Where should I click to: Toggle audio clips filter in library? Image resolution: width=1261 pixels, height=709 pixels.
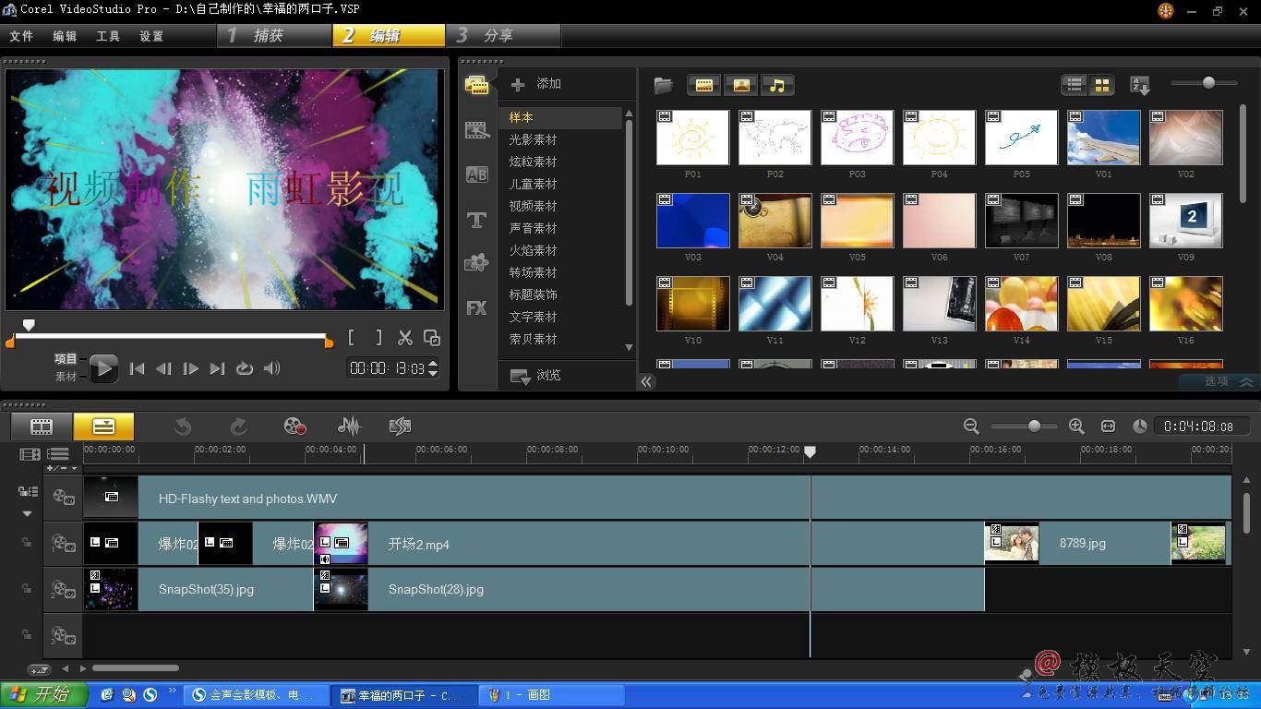point(777,85)
